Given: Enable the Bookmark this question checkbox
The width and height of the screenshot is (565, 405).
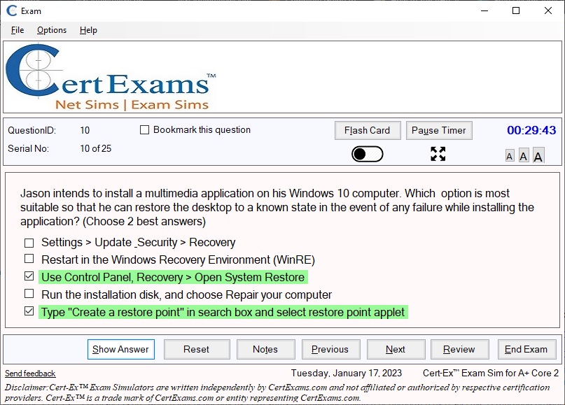Looking at the screenshot, I should click(144, 129).
